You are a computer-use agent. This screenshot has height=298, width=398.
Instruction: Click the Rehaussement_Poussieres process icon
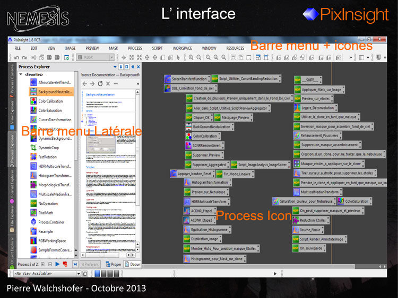coord(317,136)
